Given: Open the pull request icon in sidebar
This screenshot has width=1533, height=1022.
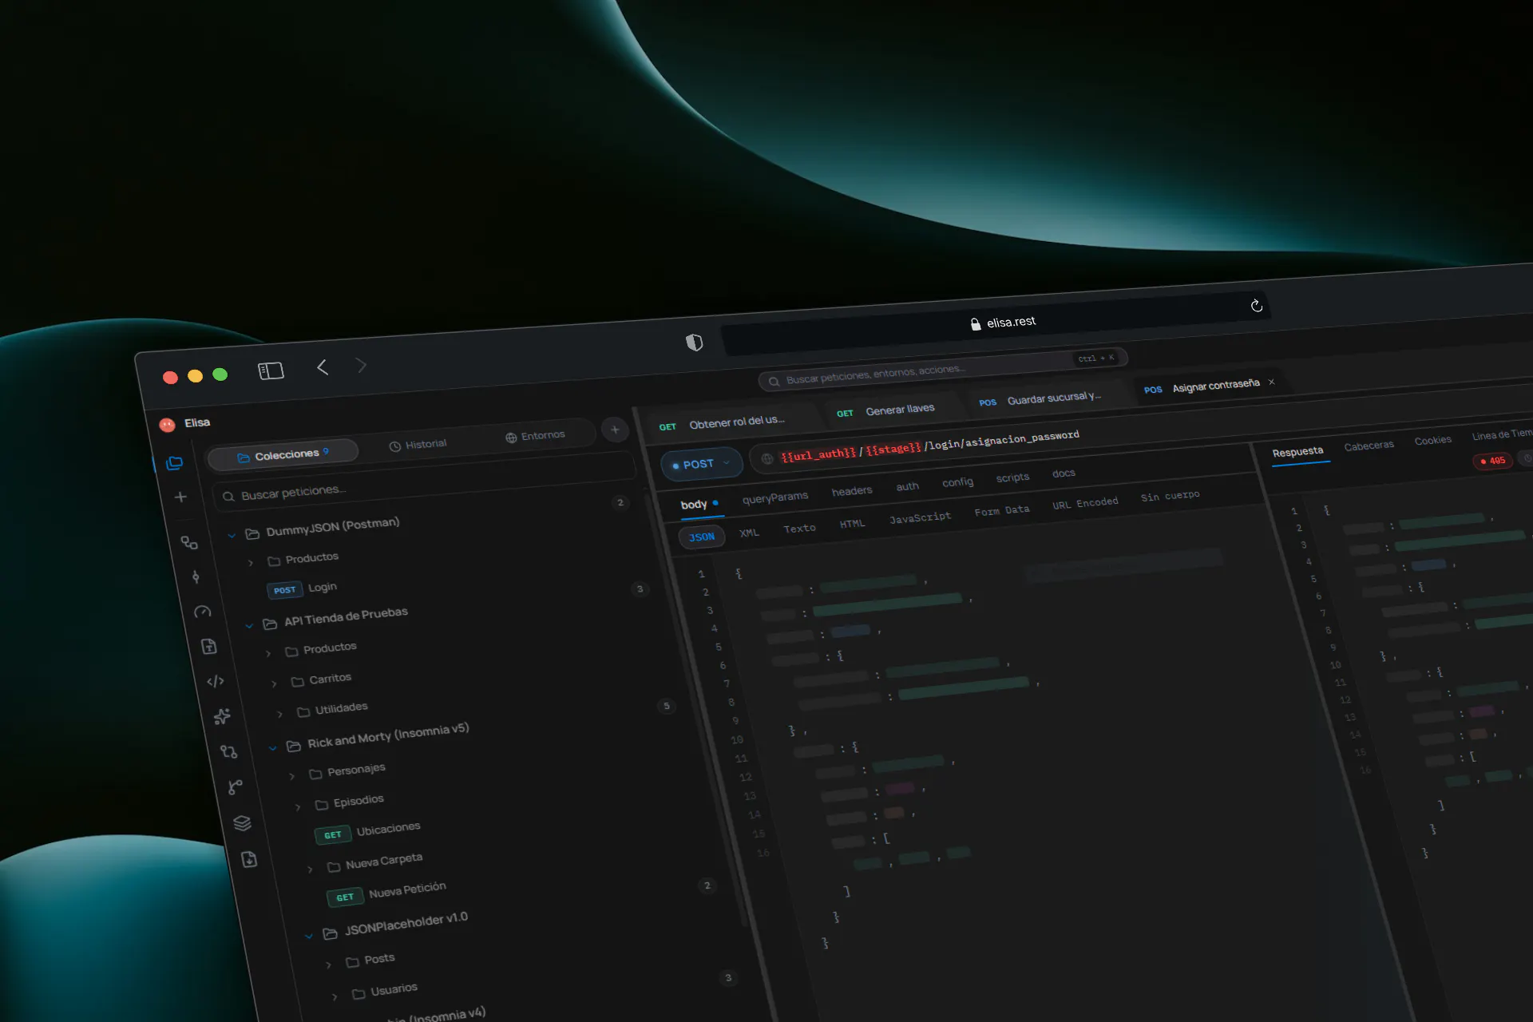Looking at the screenshot, I should point(228,751).
